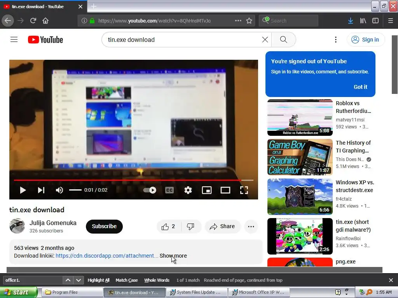Expand description with Show more
Viewport: 398px width, 298px height.
pyautogui.click(x=173, y=256)
